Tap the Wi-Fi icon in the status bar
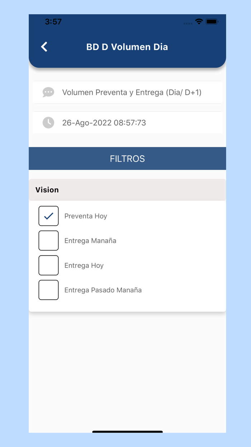Viewport: 251px width, 447px height. pyautogui.click(x=199, y=21)
